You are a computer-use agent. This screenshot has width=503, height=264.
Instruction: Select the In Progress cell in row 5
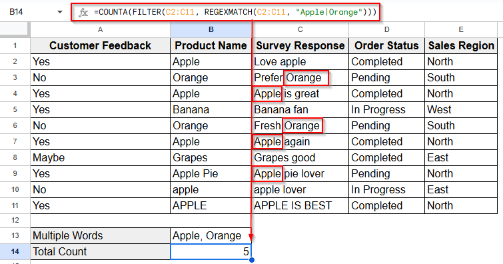click(x=386, y=110)
